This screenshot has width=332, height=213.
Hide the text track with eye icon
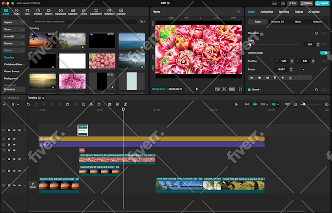click(14, 150)
